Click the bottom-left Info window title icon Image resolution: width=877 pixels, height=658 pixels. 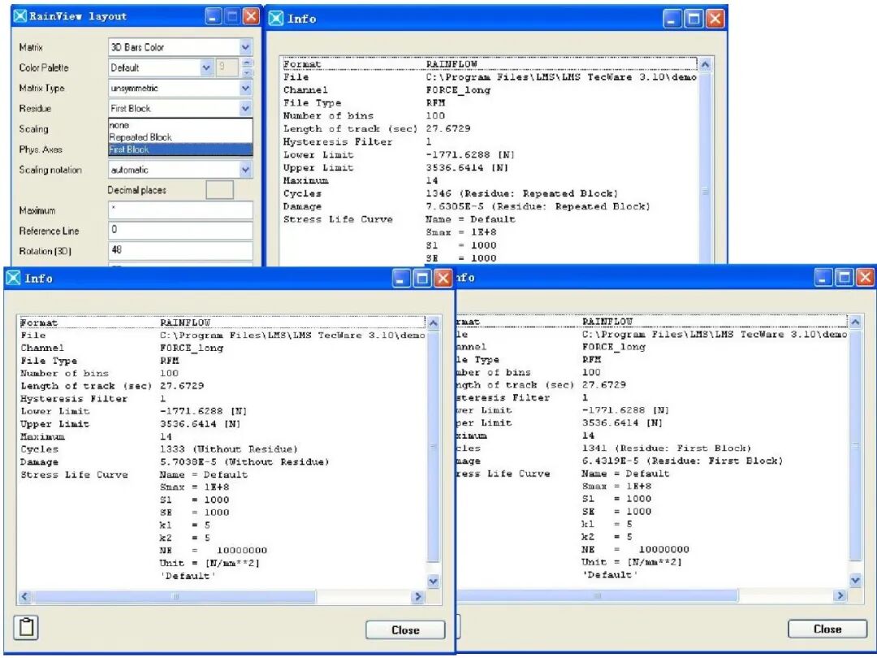tap(13, 278)
